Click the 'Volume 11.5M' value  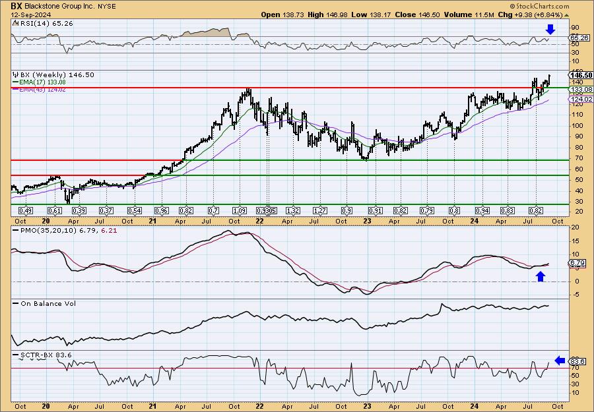click(x=470, y=15)
